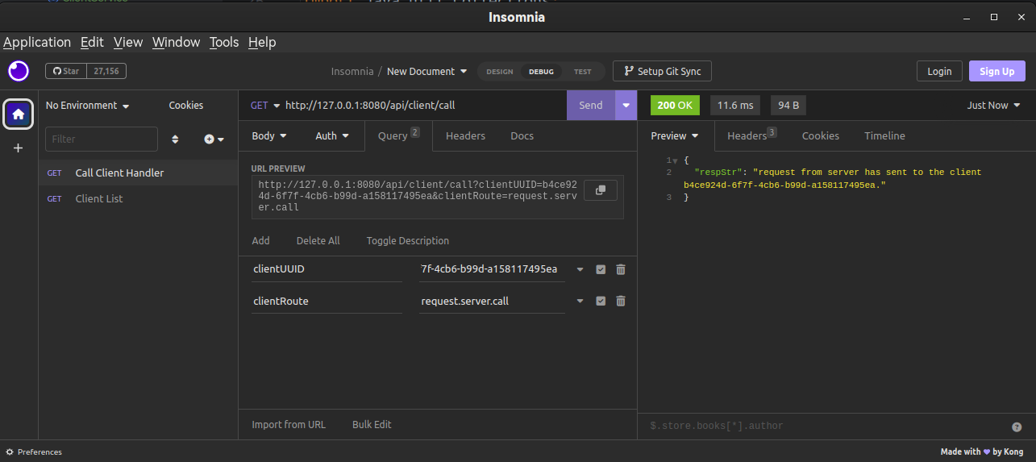Open the Tools menu
1036x462 pixels.
(224, 42)
